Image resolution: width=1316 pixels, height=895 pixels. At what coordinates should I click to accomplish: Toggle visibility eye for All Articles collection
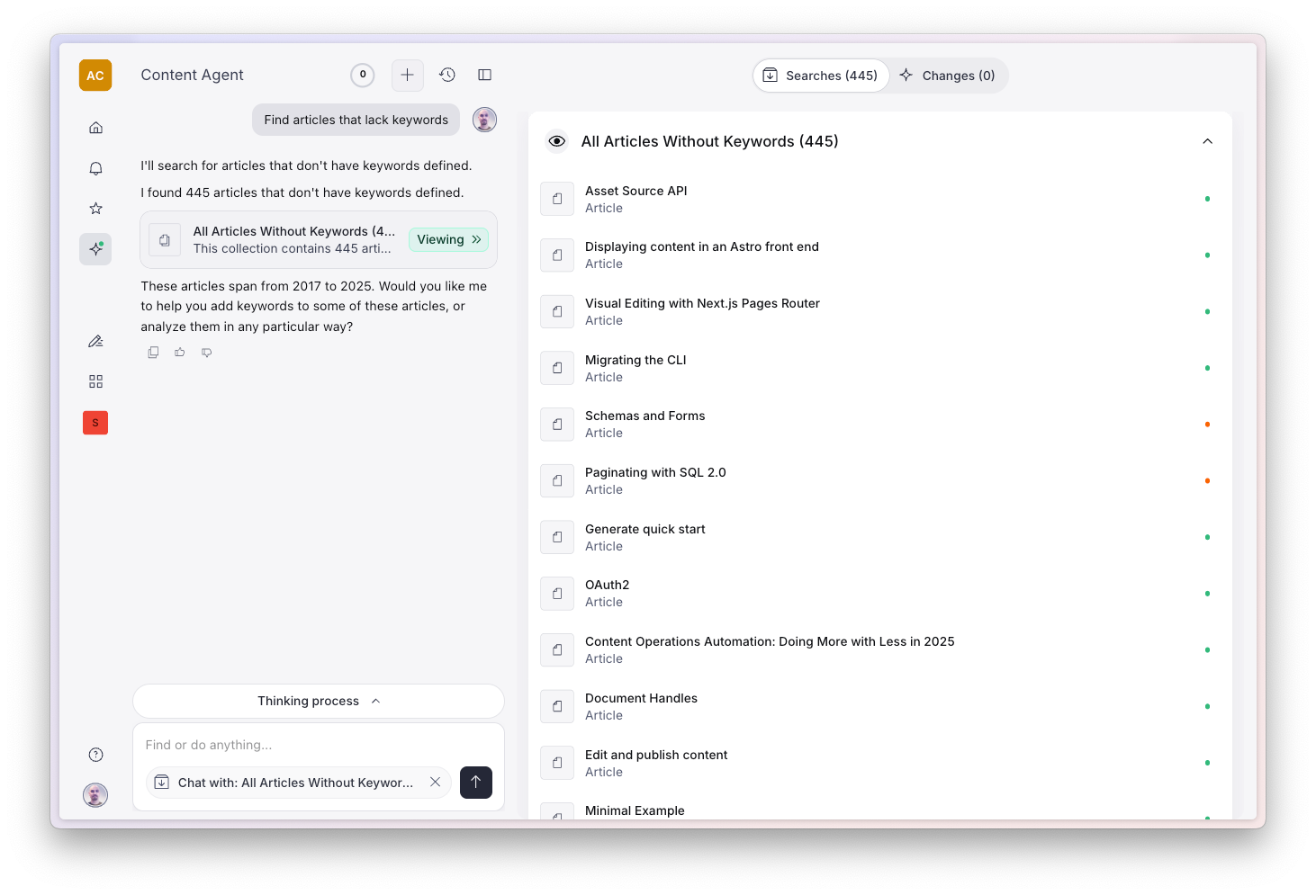click(557, 141)
